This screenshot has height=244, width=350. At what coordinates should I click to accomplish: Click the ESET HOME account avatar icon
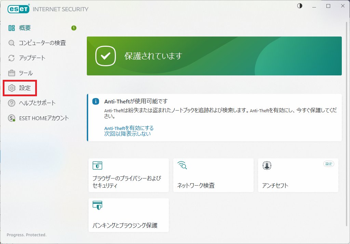click(12, 118)
